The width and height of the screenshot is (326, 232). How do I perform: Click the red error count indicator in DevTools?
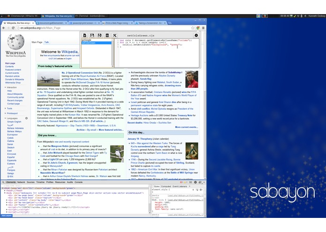coord(182,182)
